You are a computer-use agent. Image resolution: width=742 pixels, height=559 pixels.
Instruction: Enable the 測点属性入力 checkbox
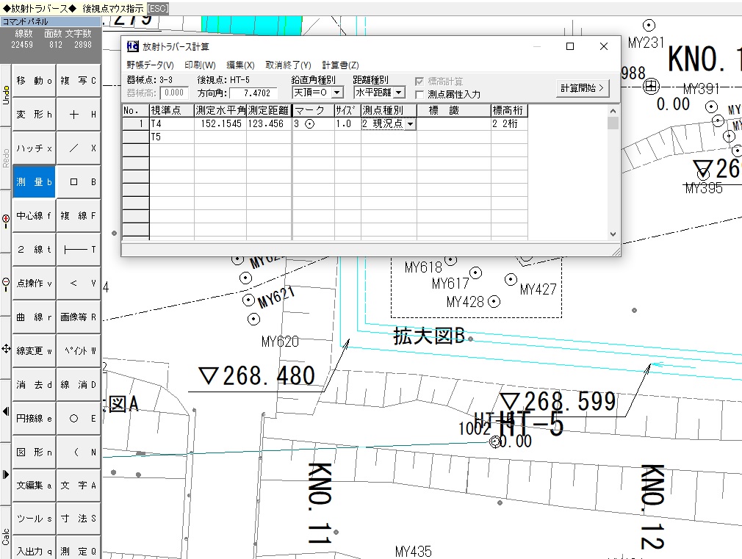pos(420,94)
